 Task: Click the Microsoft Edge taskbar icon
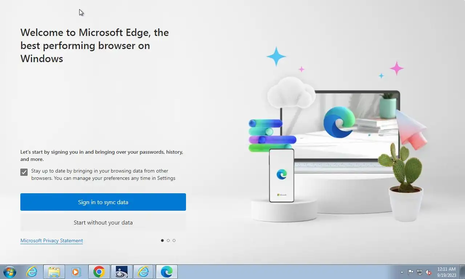[x=166, y=272]
